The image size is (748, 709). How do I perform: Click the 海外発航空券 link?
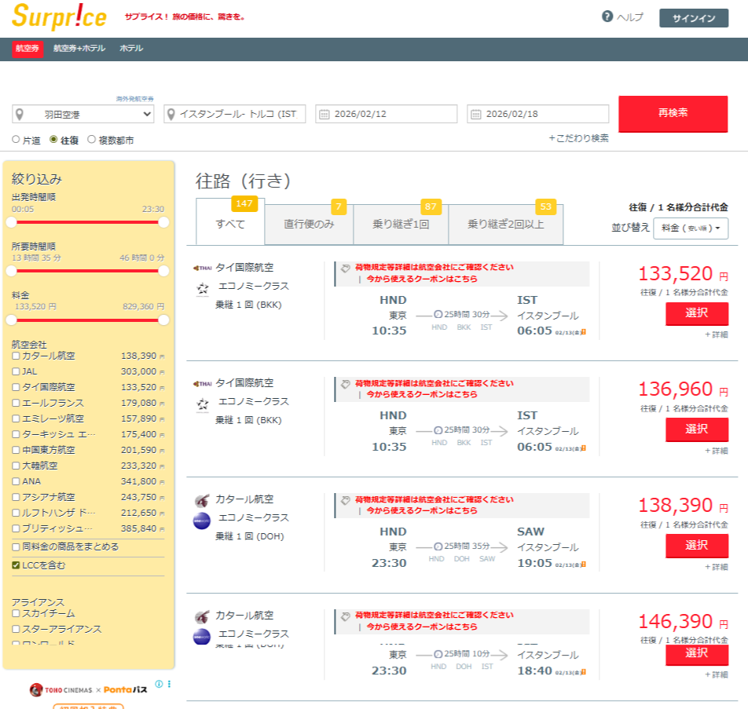click(x=135, y=99)
